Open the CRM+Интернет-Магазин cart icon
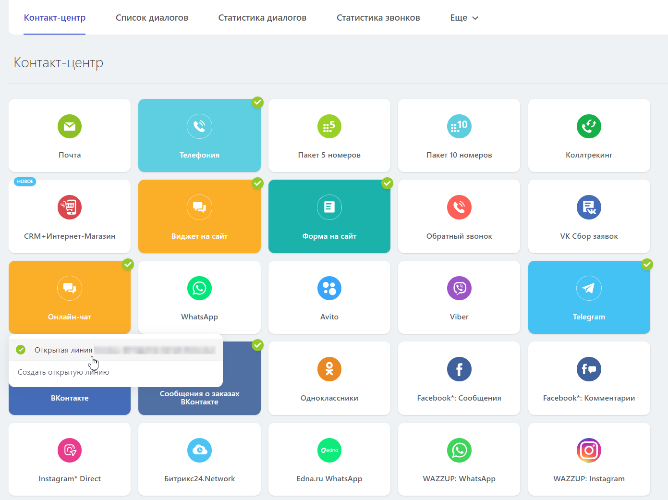The height and width of the screenshot is (500, 668). click(70, 207)
